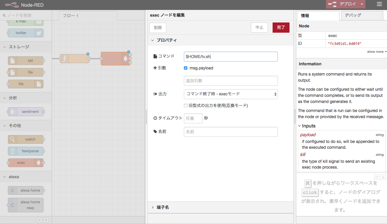Collapse the alexa palette category

tap(26, 177)
